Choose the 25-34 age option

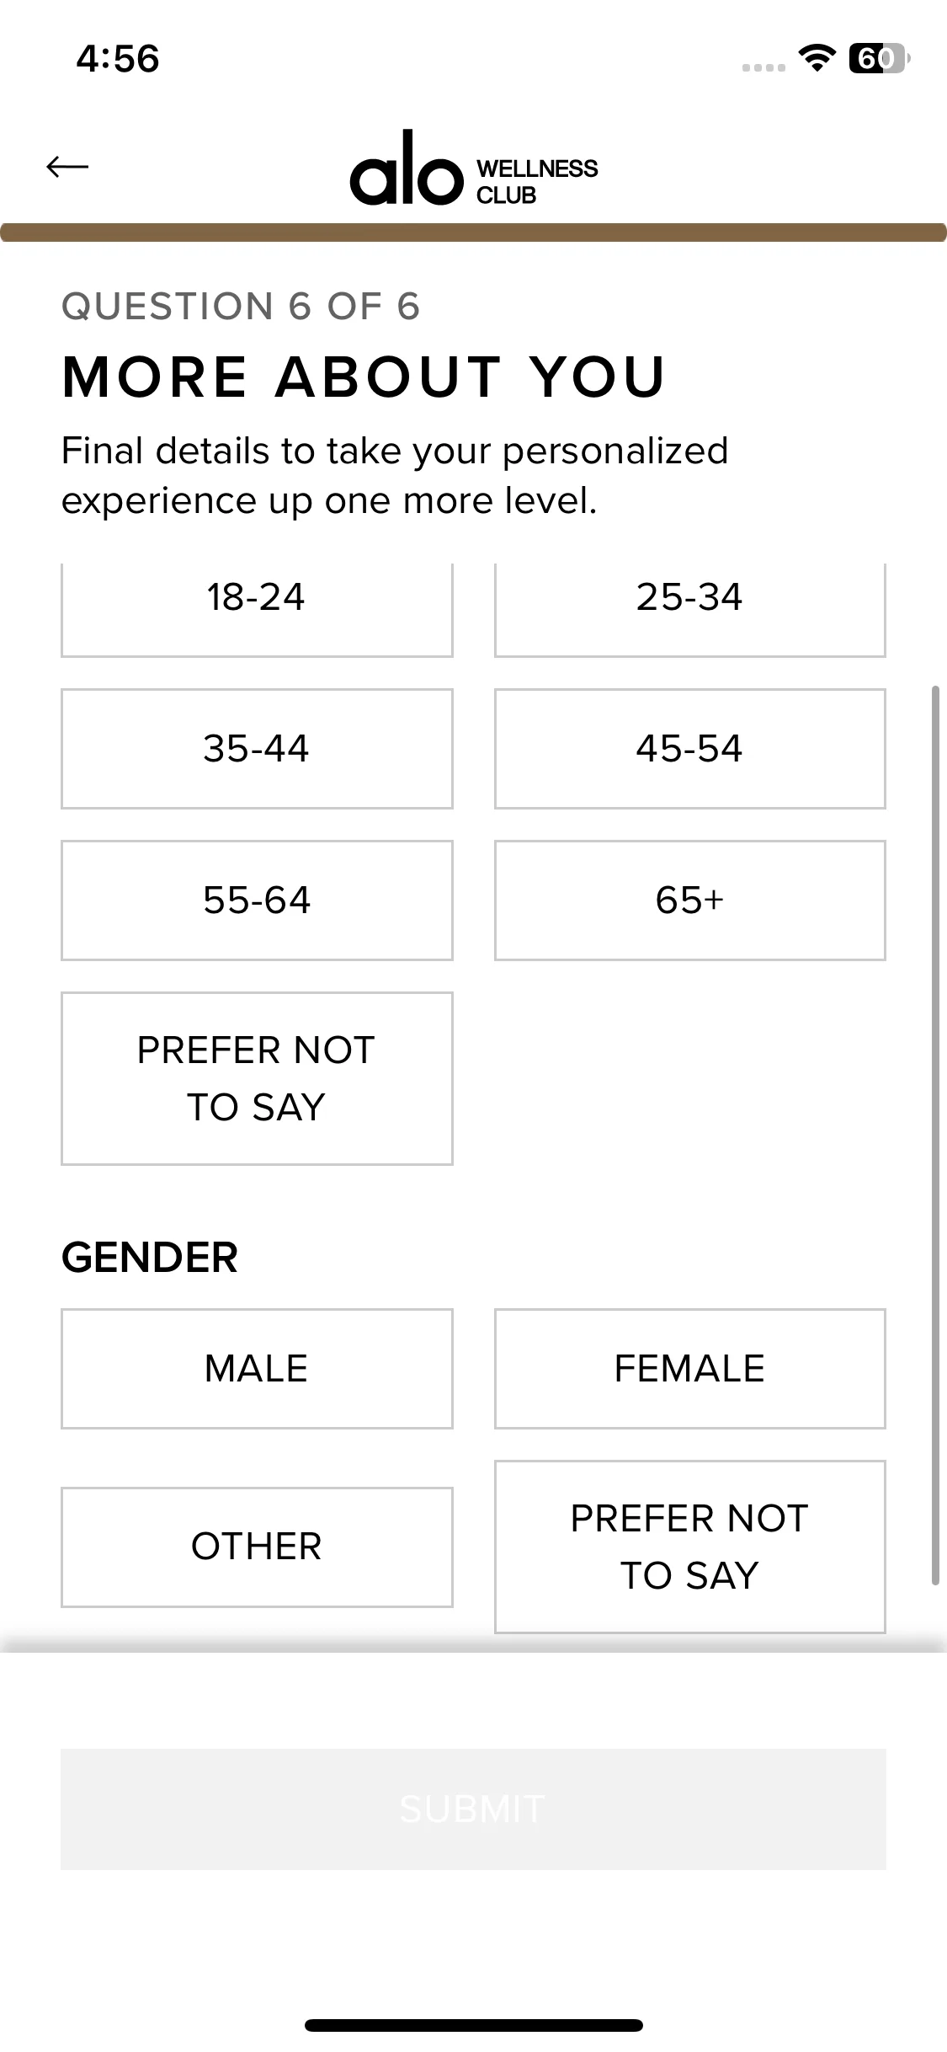pyautogui.click(x=689, y=608)
